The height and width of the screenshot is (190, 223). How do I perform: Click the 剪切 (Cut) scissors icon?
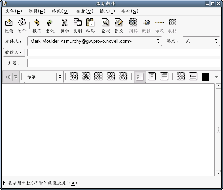pyautogui.click(x=64, y=22)
